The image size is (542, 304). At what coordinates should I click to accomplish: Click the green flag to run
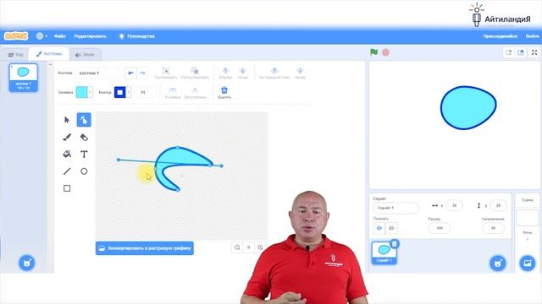click(373, 52)
